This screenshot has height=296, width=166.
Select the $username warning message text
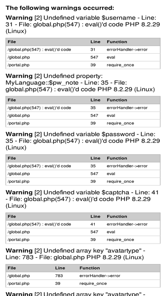pos(83,24)
